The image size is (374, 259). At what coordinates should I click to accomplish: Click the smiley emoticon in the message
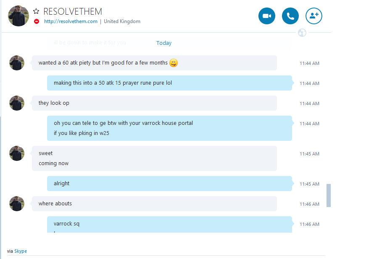pyautogui.click(x=174, y=63)
